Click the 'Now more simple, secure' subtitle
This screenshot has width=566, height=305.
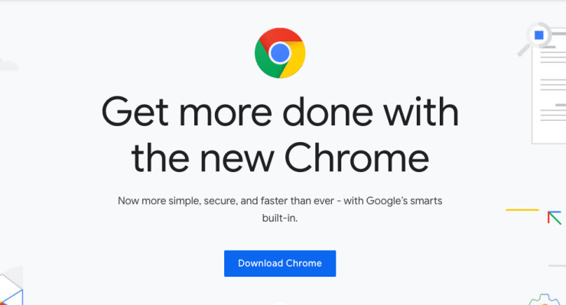pyautogui.click(x=280, y=201)
